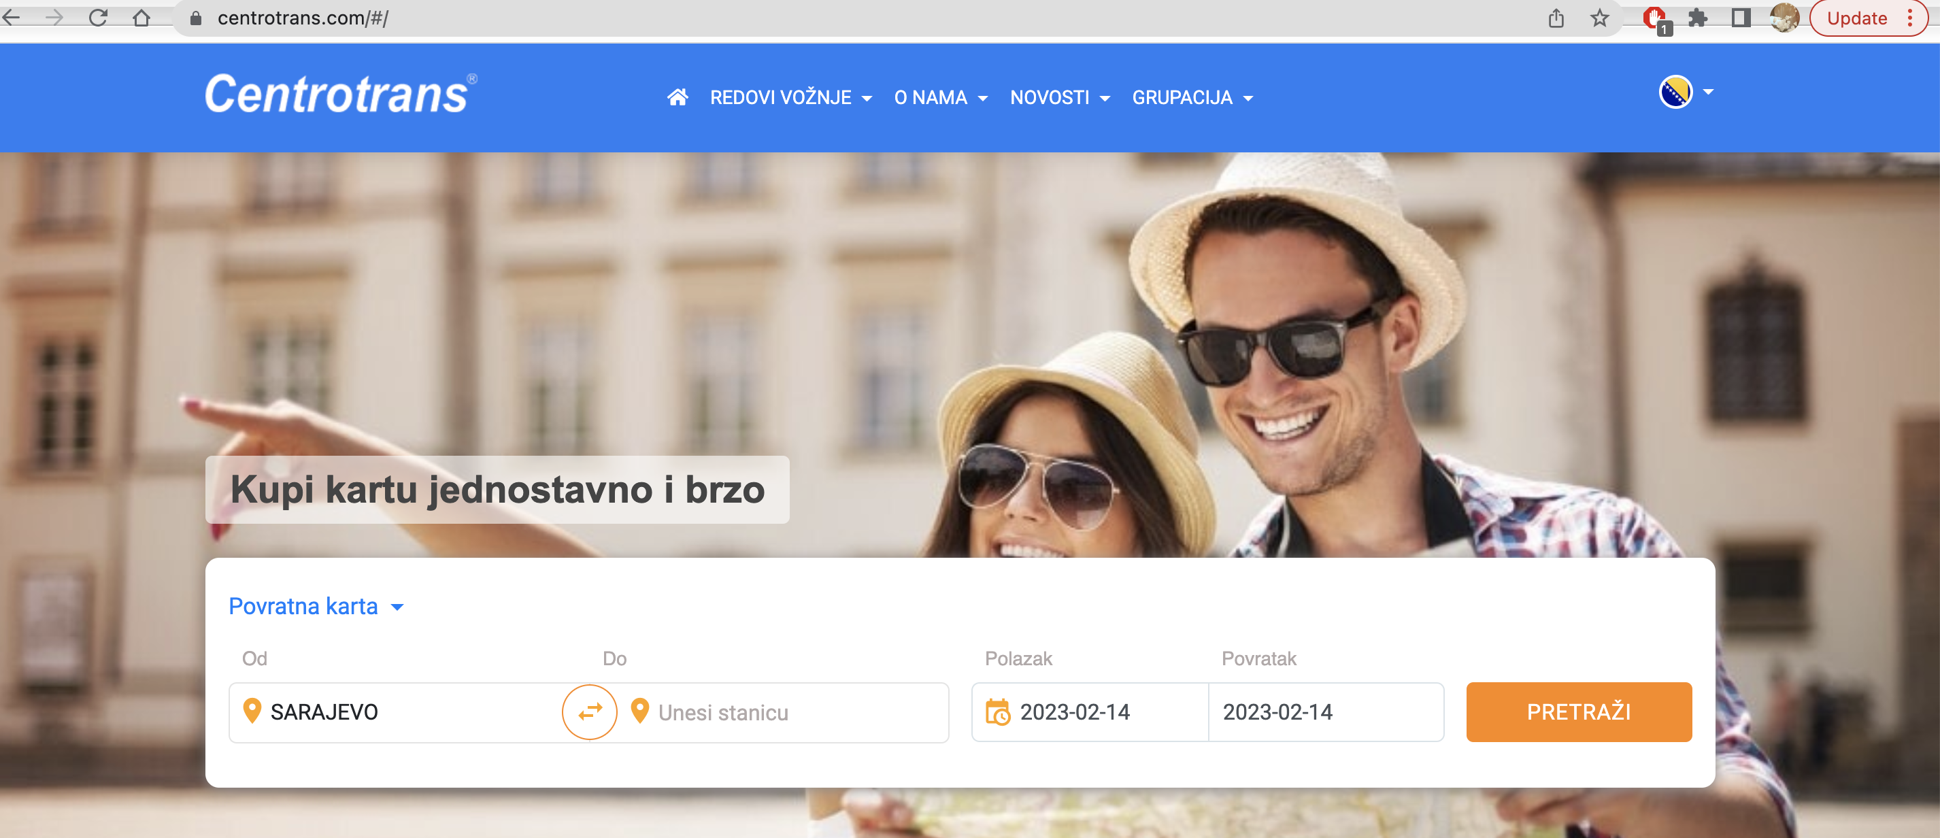View site security lock info
This screenshot has height=838, width=1940.
coord(196,18)
